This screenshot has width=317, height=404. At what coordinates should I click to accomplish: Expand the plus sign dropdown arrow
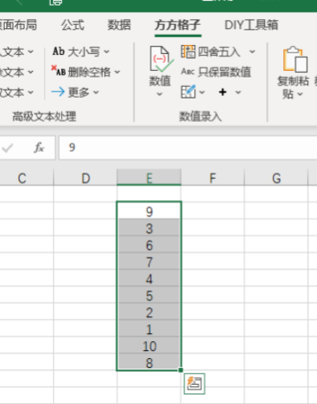[x=238, y=92]
